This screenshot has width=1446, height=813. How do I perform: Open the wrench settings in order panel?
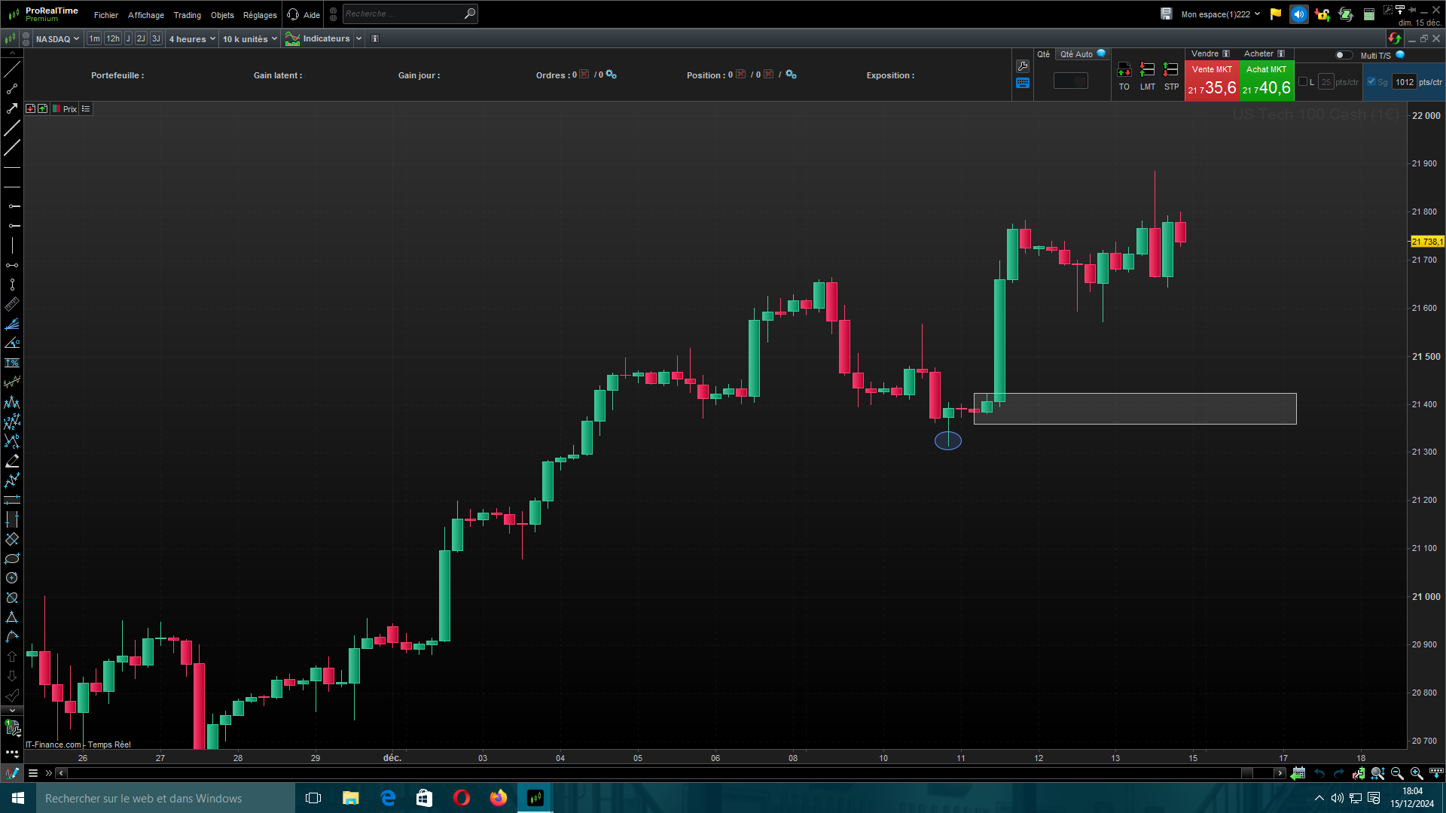[x=1023, y=66]
